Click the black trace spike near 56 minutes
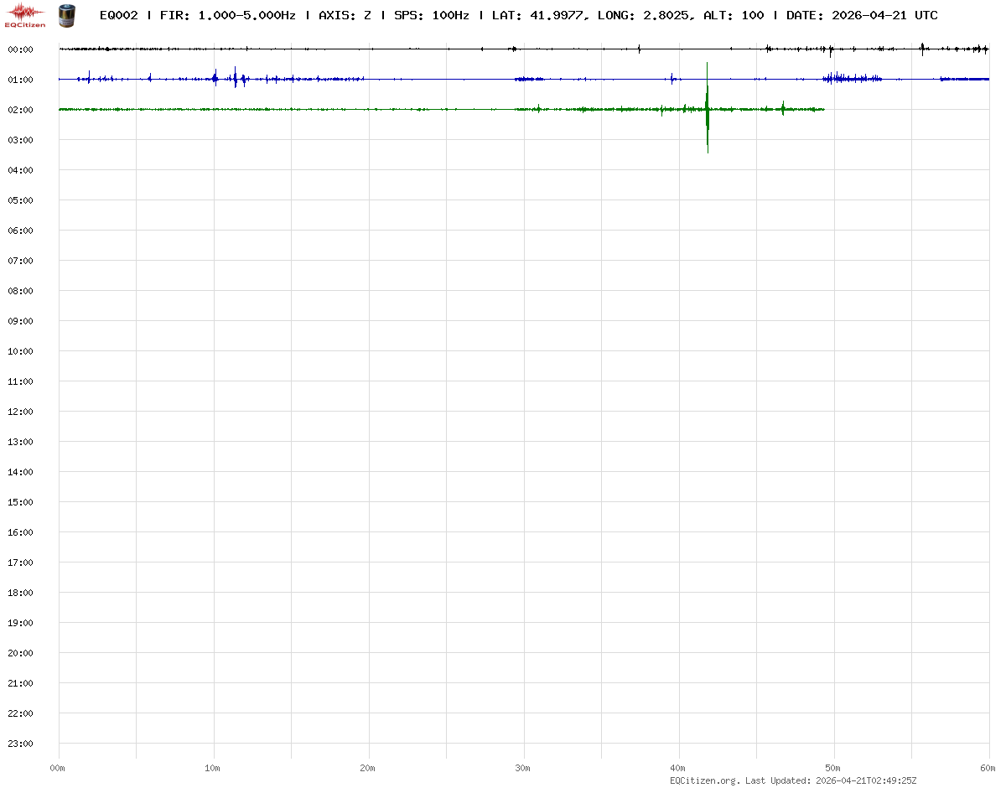Image resolution: width=1006 pixels, height=788 pixels. point(922,49)
